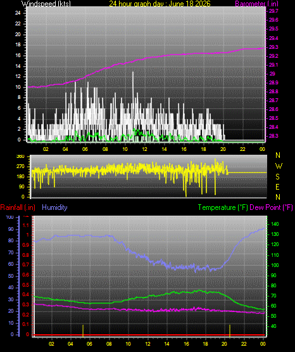Click the tallest white wind gust spike near 11

(x=133, y=90)
